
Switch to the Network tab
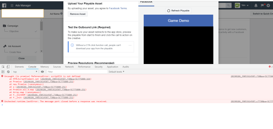click(x=70, y=67)
